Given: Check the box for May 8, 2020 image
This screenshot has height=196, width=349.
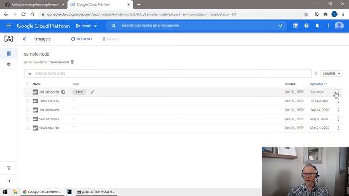Looking at the screenshot, I should 28,119.
